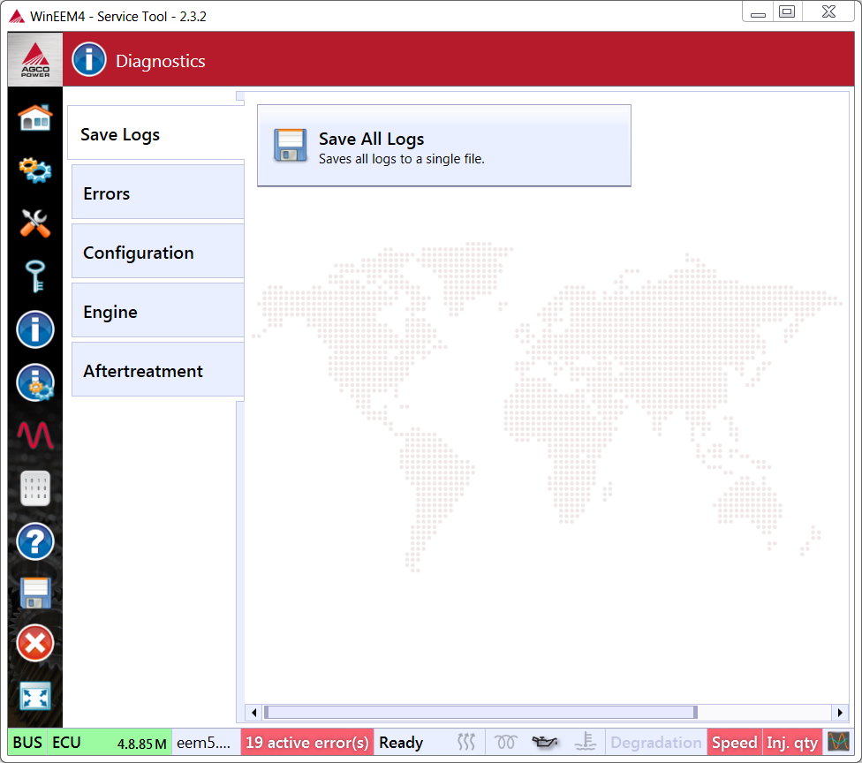Toggle the full-screen arrows icon
The image size is (862, 763).
[35, 696]
